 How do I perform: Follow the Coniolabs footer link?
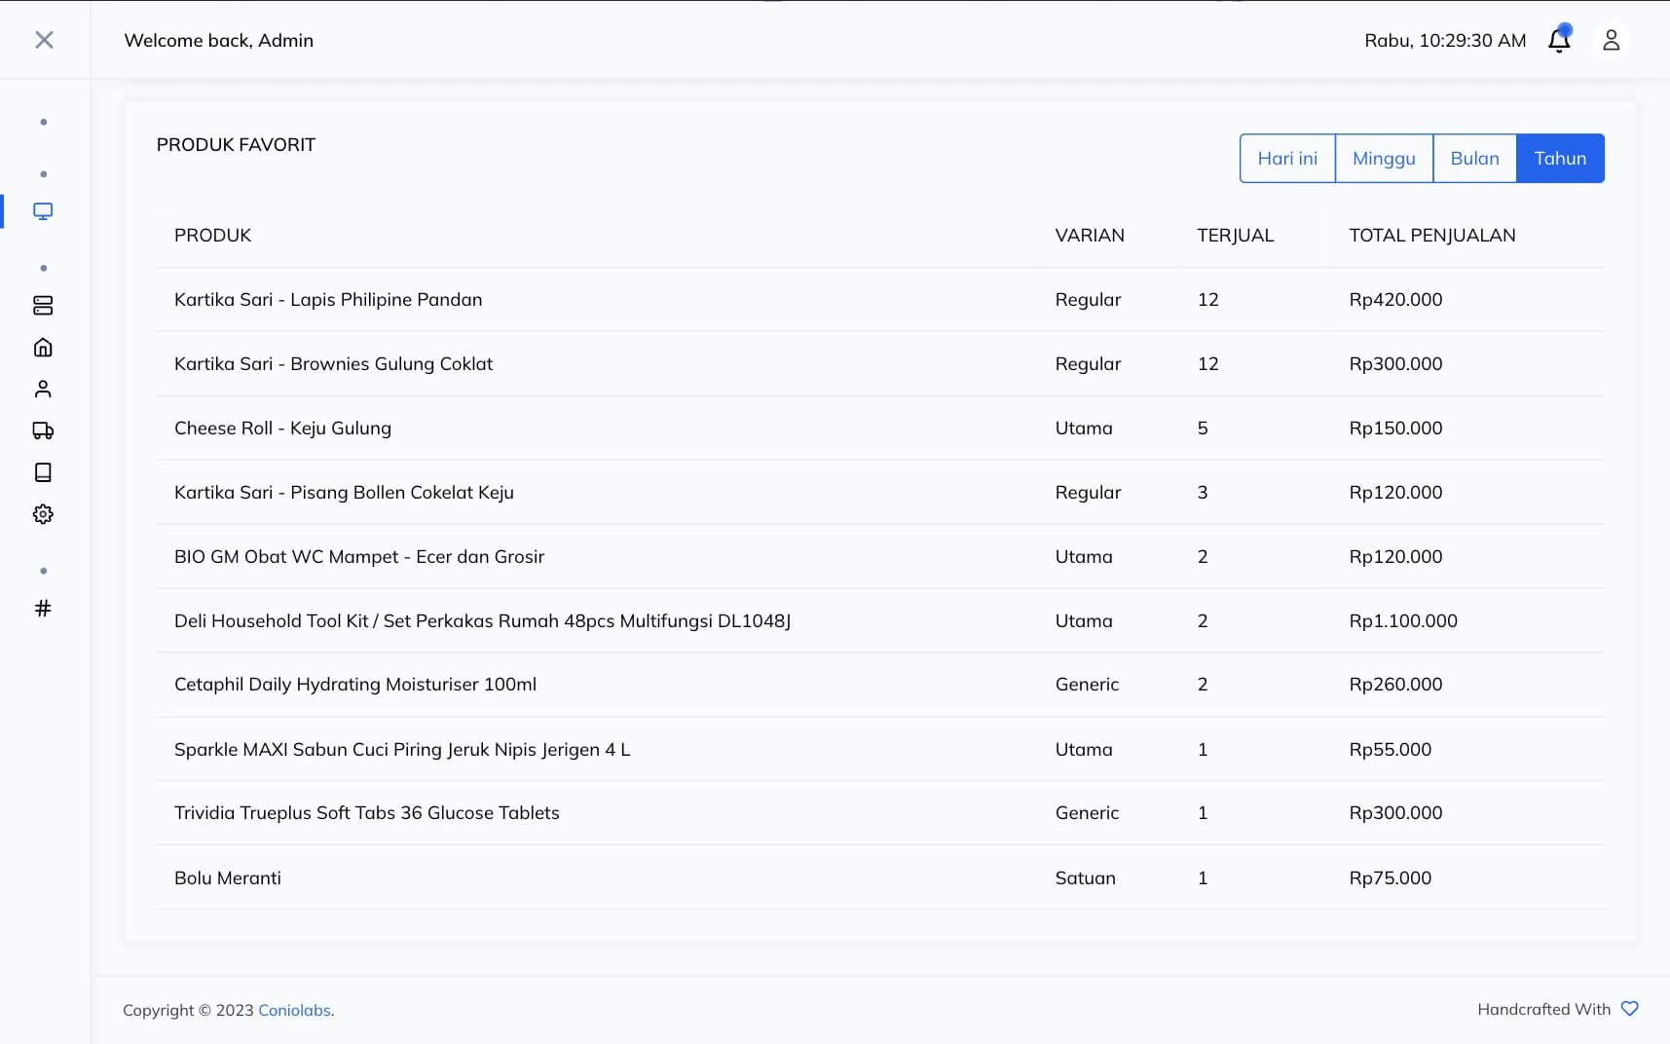point(294,1010)
